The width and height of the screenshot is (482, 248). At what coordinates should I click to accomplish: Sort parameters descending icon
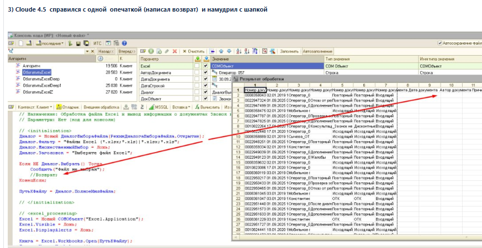pos(246,51)
